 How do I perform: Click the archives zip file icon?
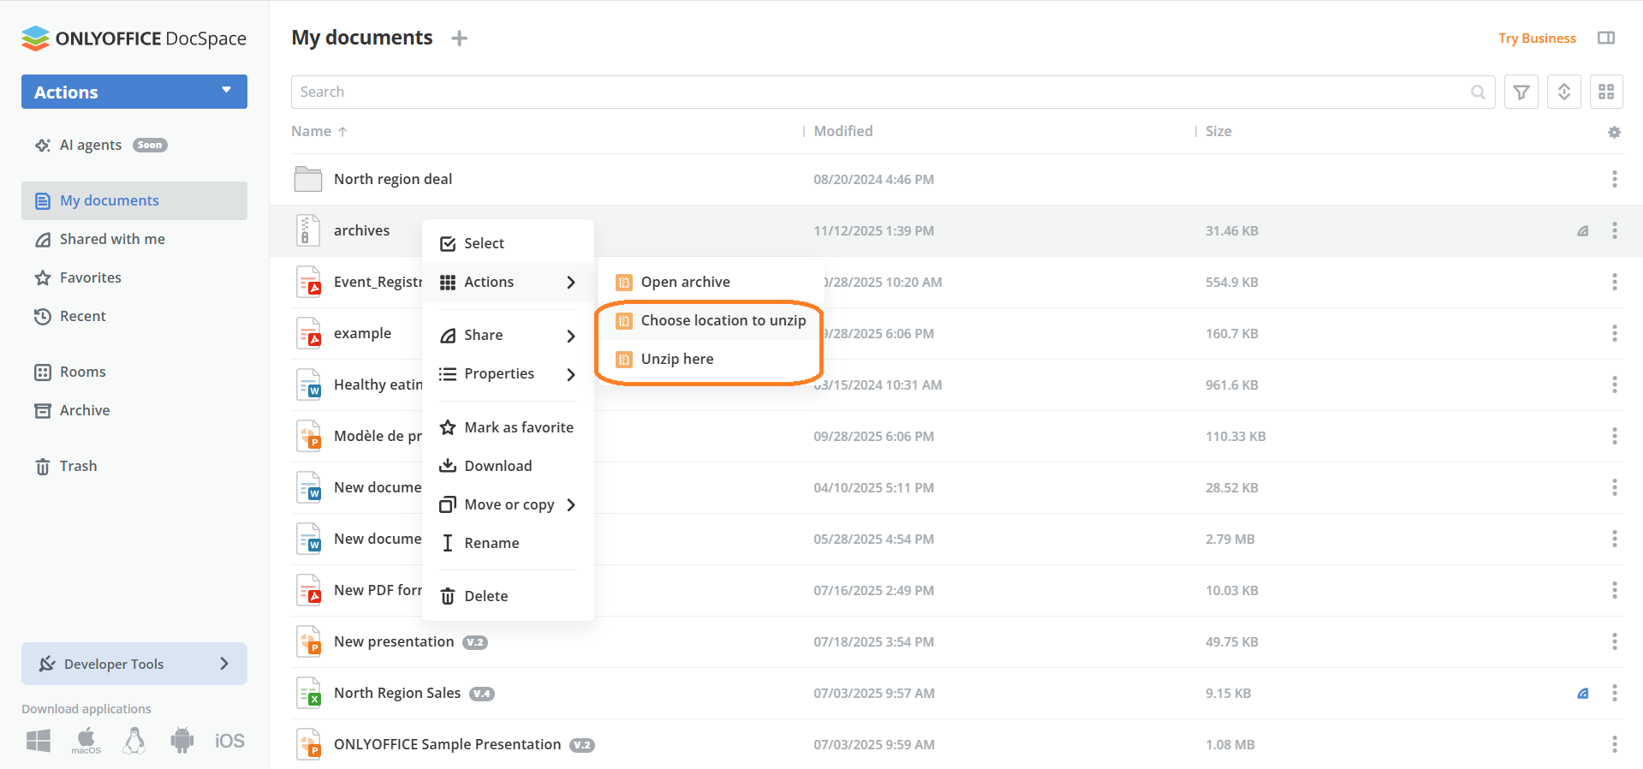[x=308, y=230]
